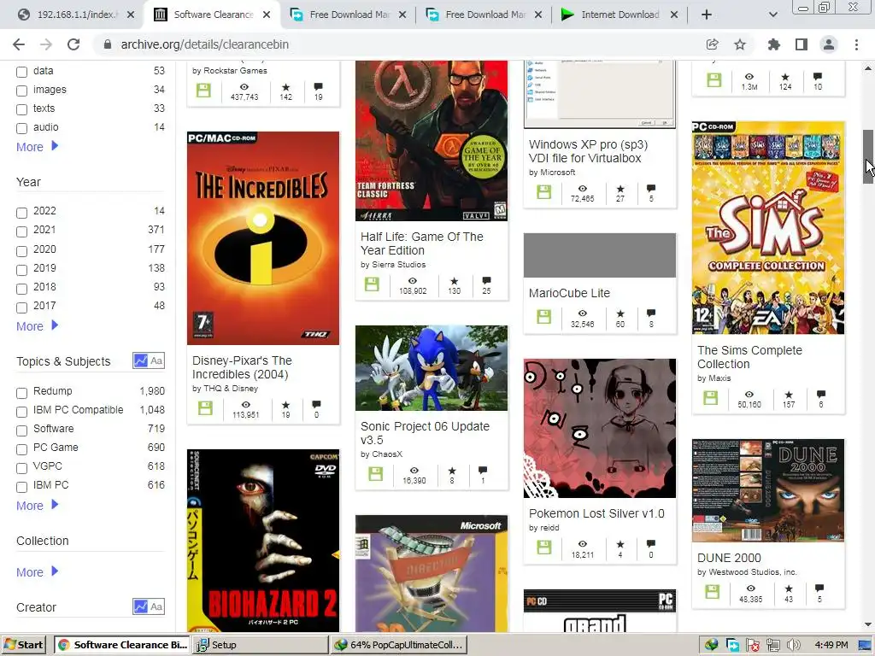This screenshot has width=875, height=656.
Task: Expand More under Year filters
Action: coord(37,326)
